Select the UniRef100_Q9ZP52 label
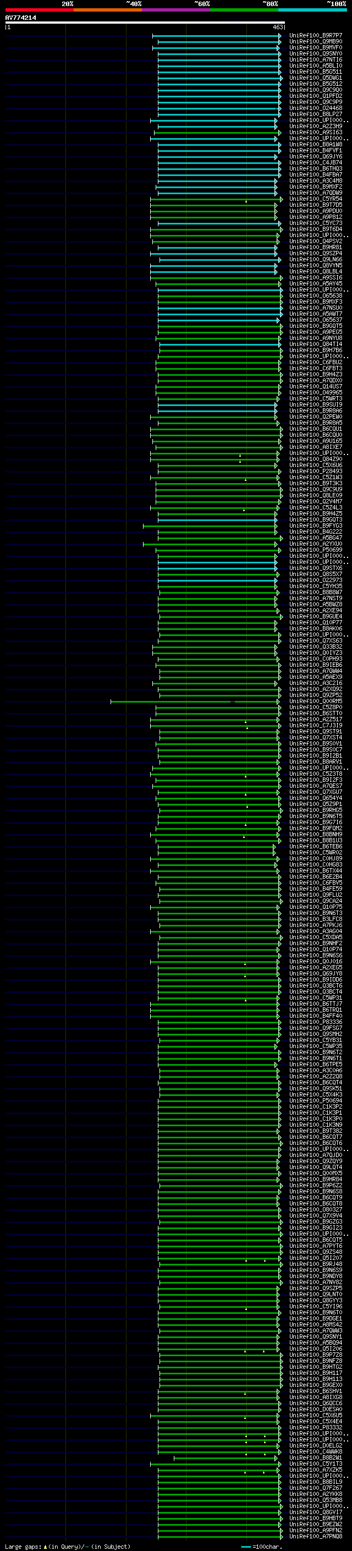The height and width of the screenshot is (1551, 352). pyautogui.click(x=316, y=695)
